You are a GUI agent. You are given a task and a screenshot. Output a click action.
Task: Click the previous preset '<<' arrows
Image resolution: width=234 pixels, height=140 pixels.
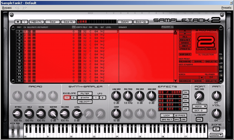[x=17, y=8]
